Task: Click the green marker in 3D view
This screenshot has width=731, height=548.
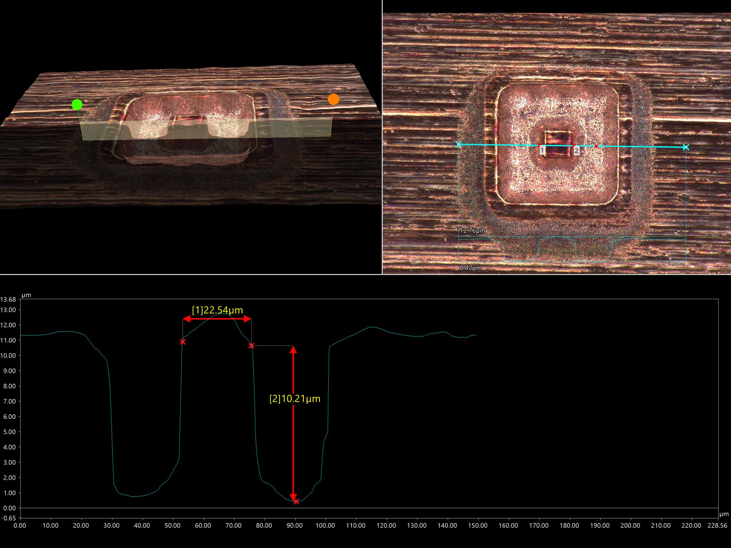Action: pyautogui.click(x=77, y=105)
